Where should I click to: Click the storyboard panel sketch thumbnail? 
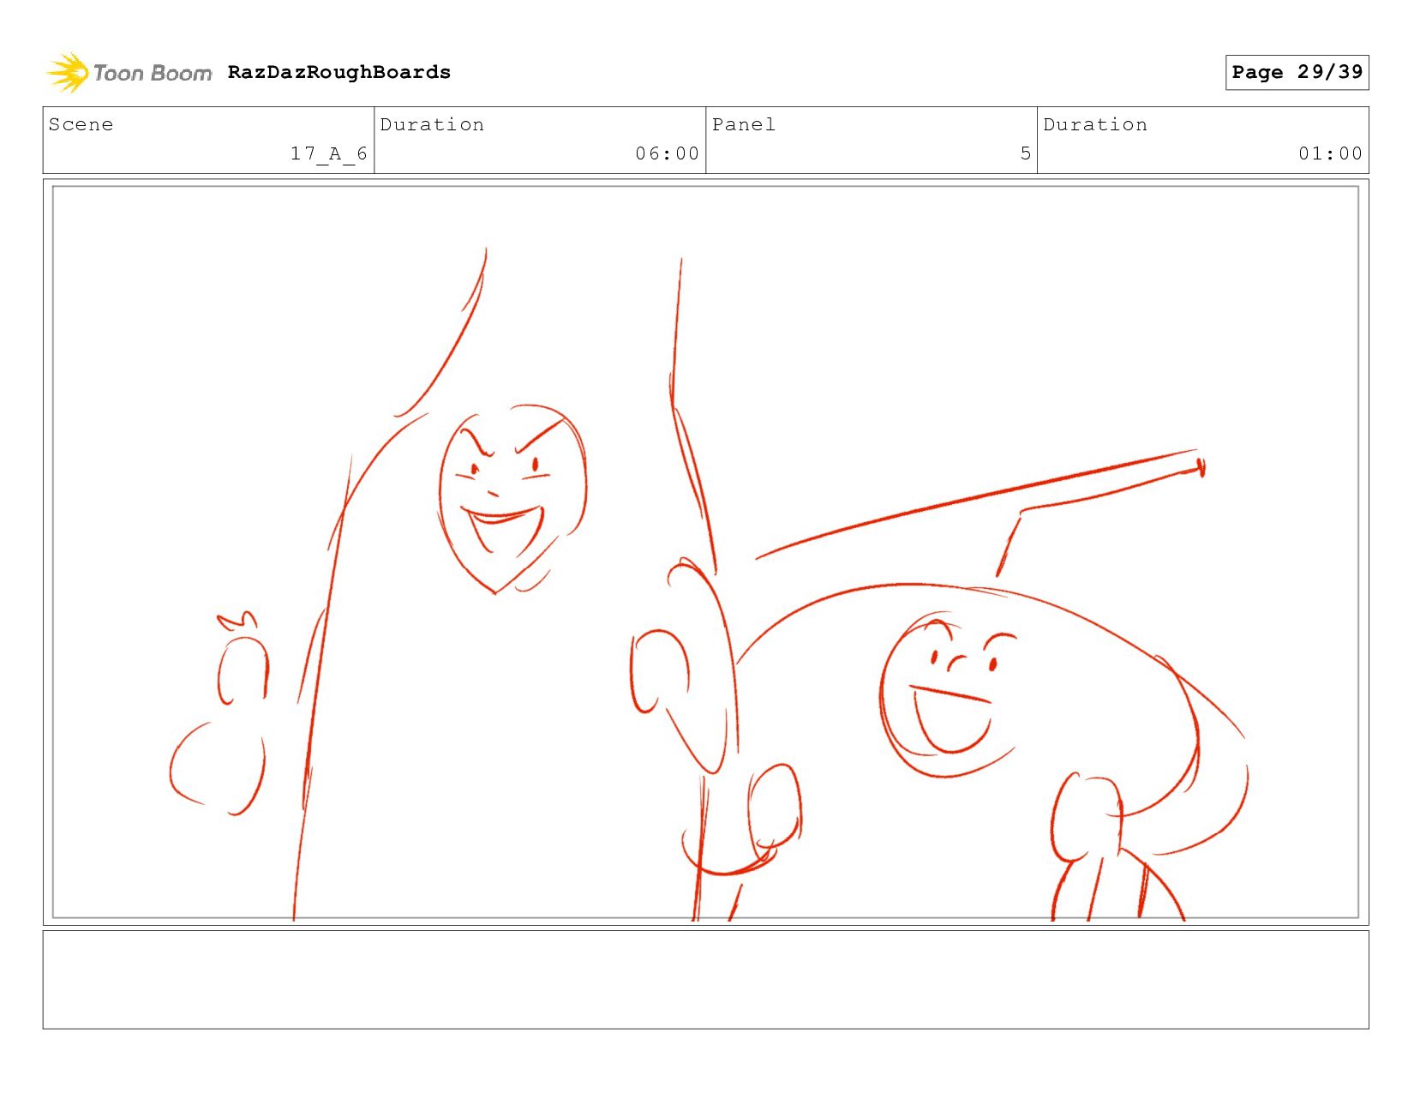(705, 552)
